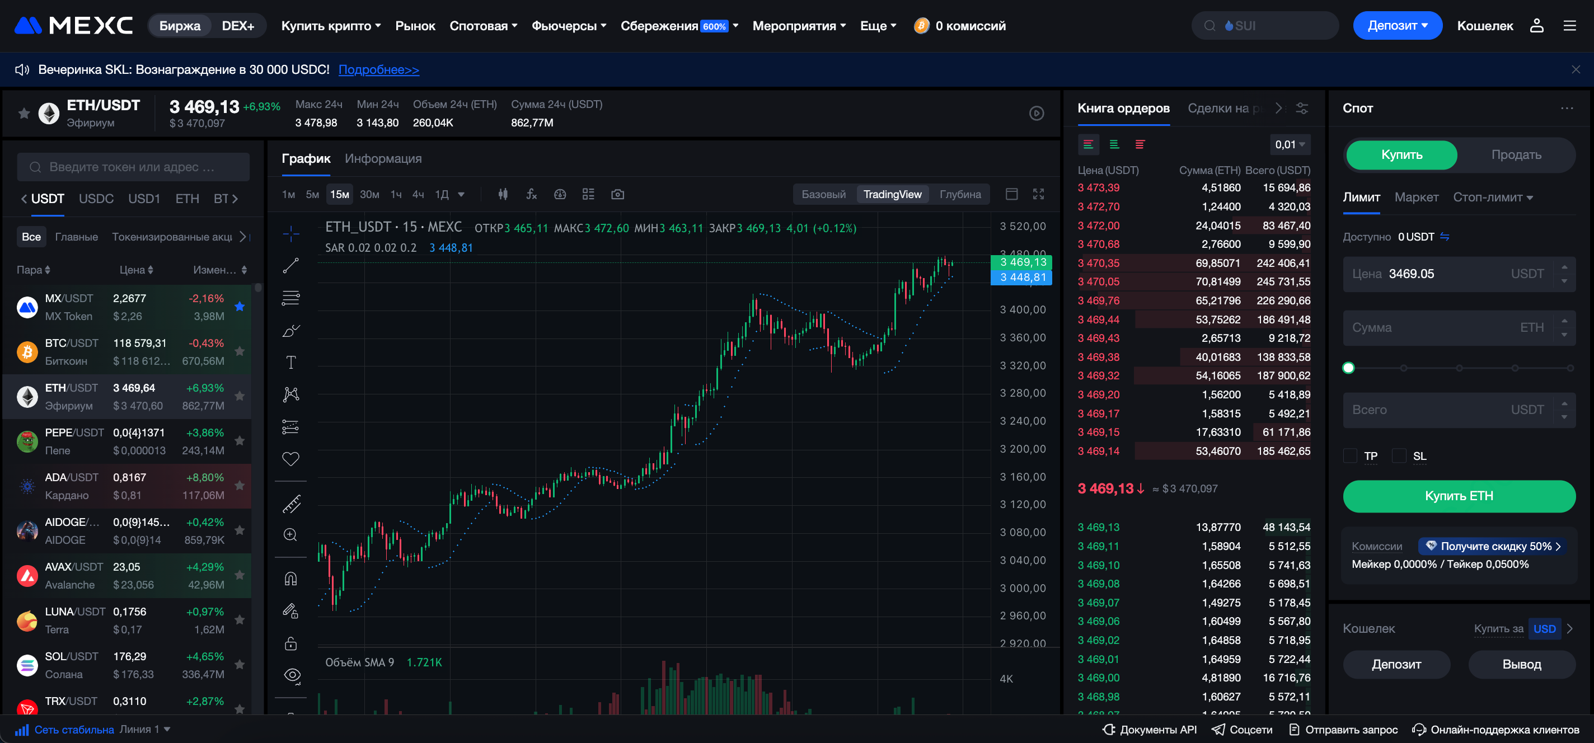Activate the zoom-in chart tool
Image resolution: width=1594 pixels, height=743 pixels.
pos(291,534)
